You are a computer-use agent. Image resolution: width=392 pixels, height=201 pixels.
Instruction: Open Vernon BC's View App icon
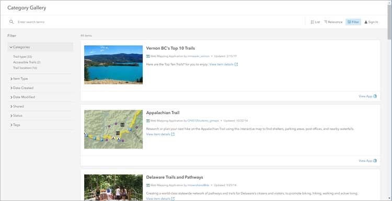[x=375, y=96]
